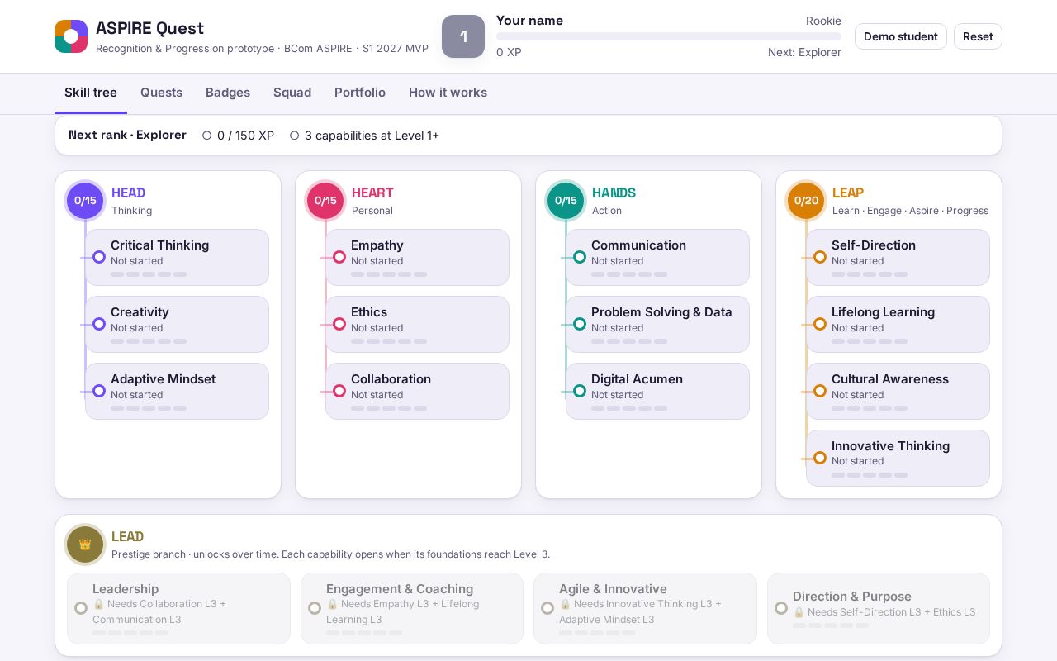Click the Communication node circle
Image resolution: width=1057 pixels, height=661 pixels.
pyautogui.click(x=580, y=257)
